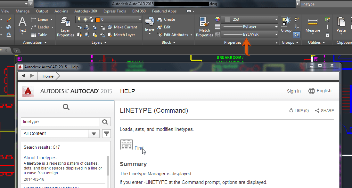The image size is (352, 188).
Task: Click the Match Layer tool
Action: (x=122, y=35)
